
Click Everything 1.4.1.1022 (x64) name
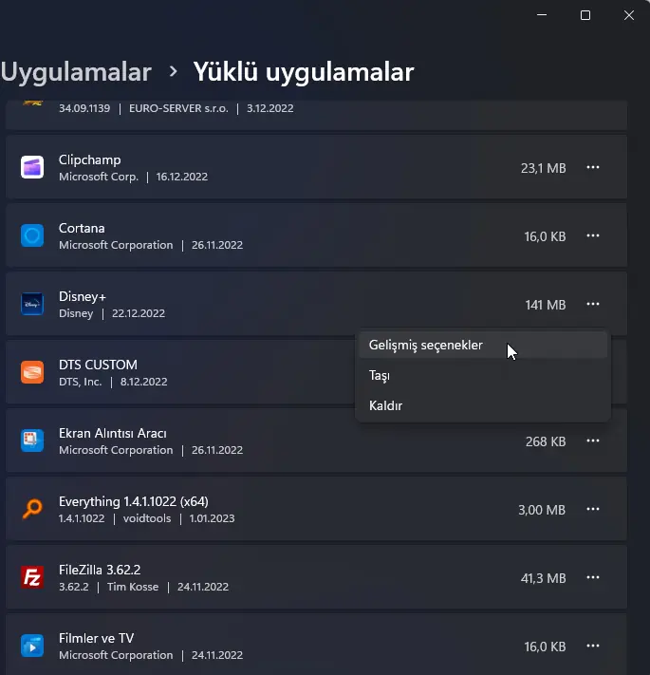(x=134, y=501)
